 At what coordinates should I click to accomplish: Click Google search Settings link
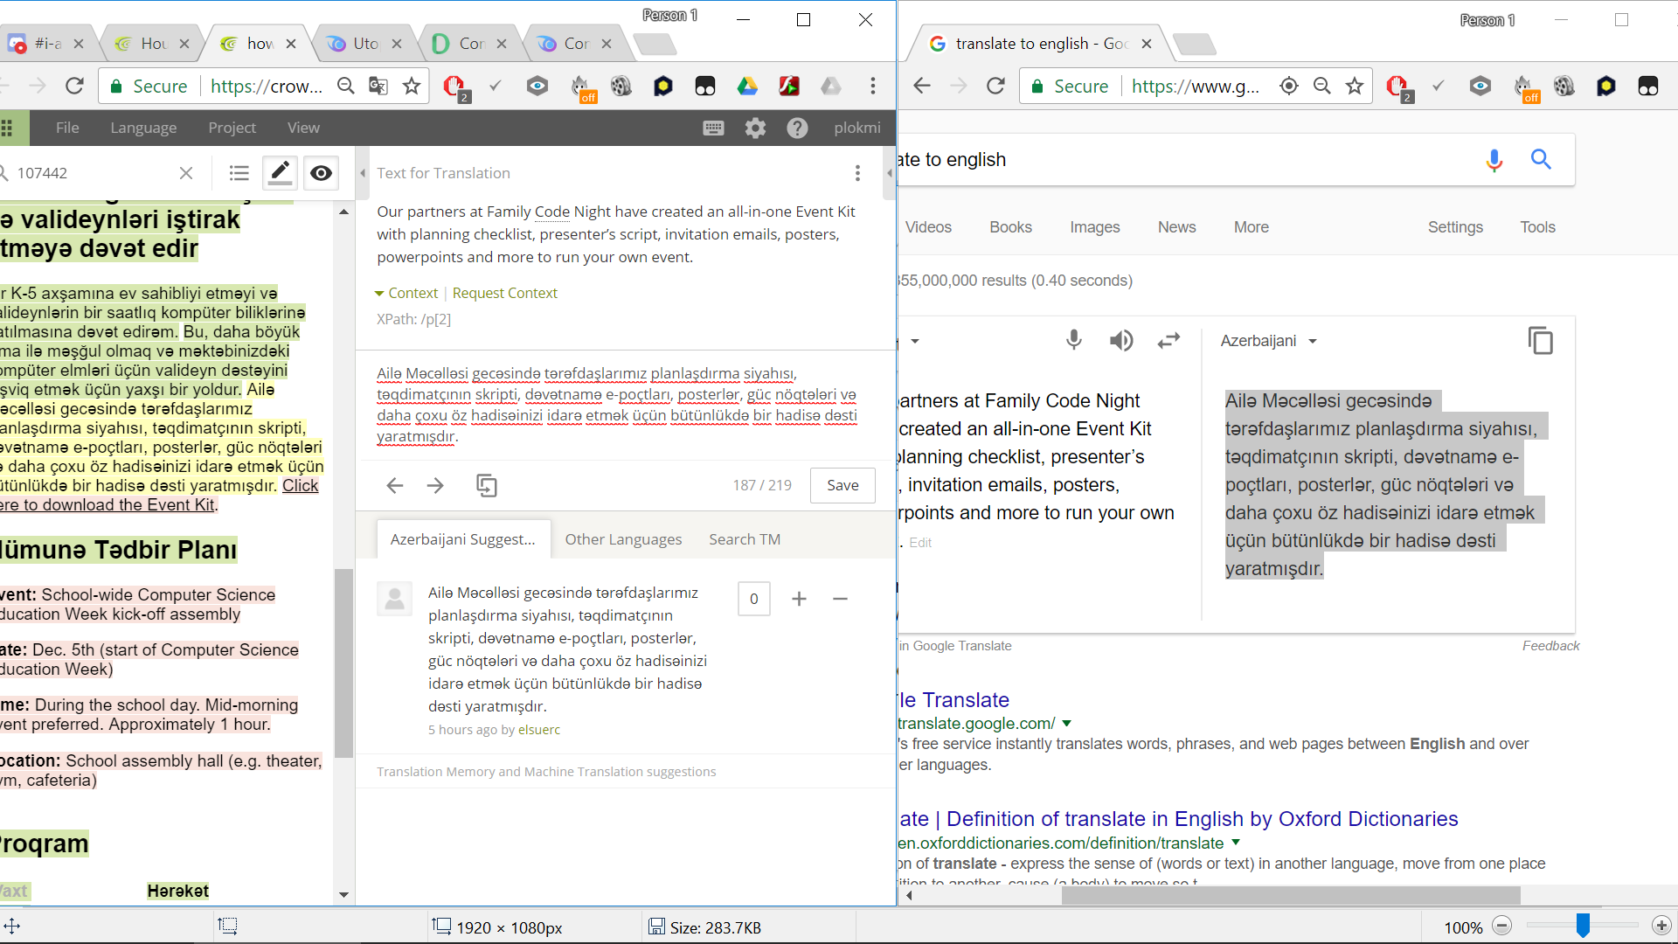1455,227
